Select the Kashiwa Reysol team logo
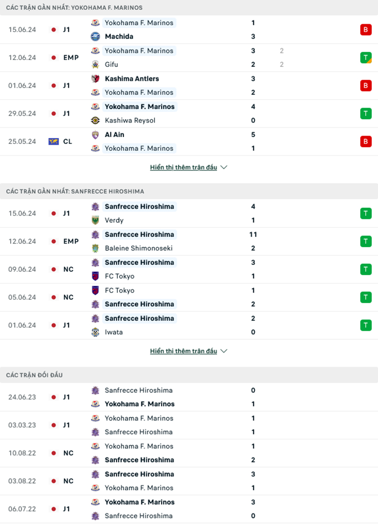 (x=95, y=121)
